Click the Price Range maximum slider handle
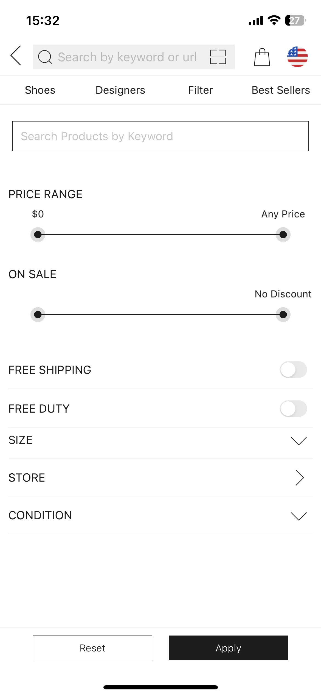 [x=283, y=235]
